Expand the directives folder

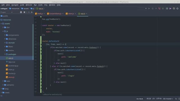pyautogui.click(x=5, y=39)
